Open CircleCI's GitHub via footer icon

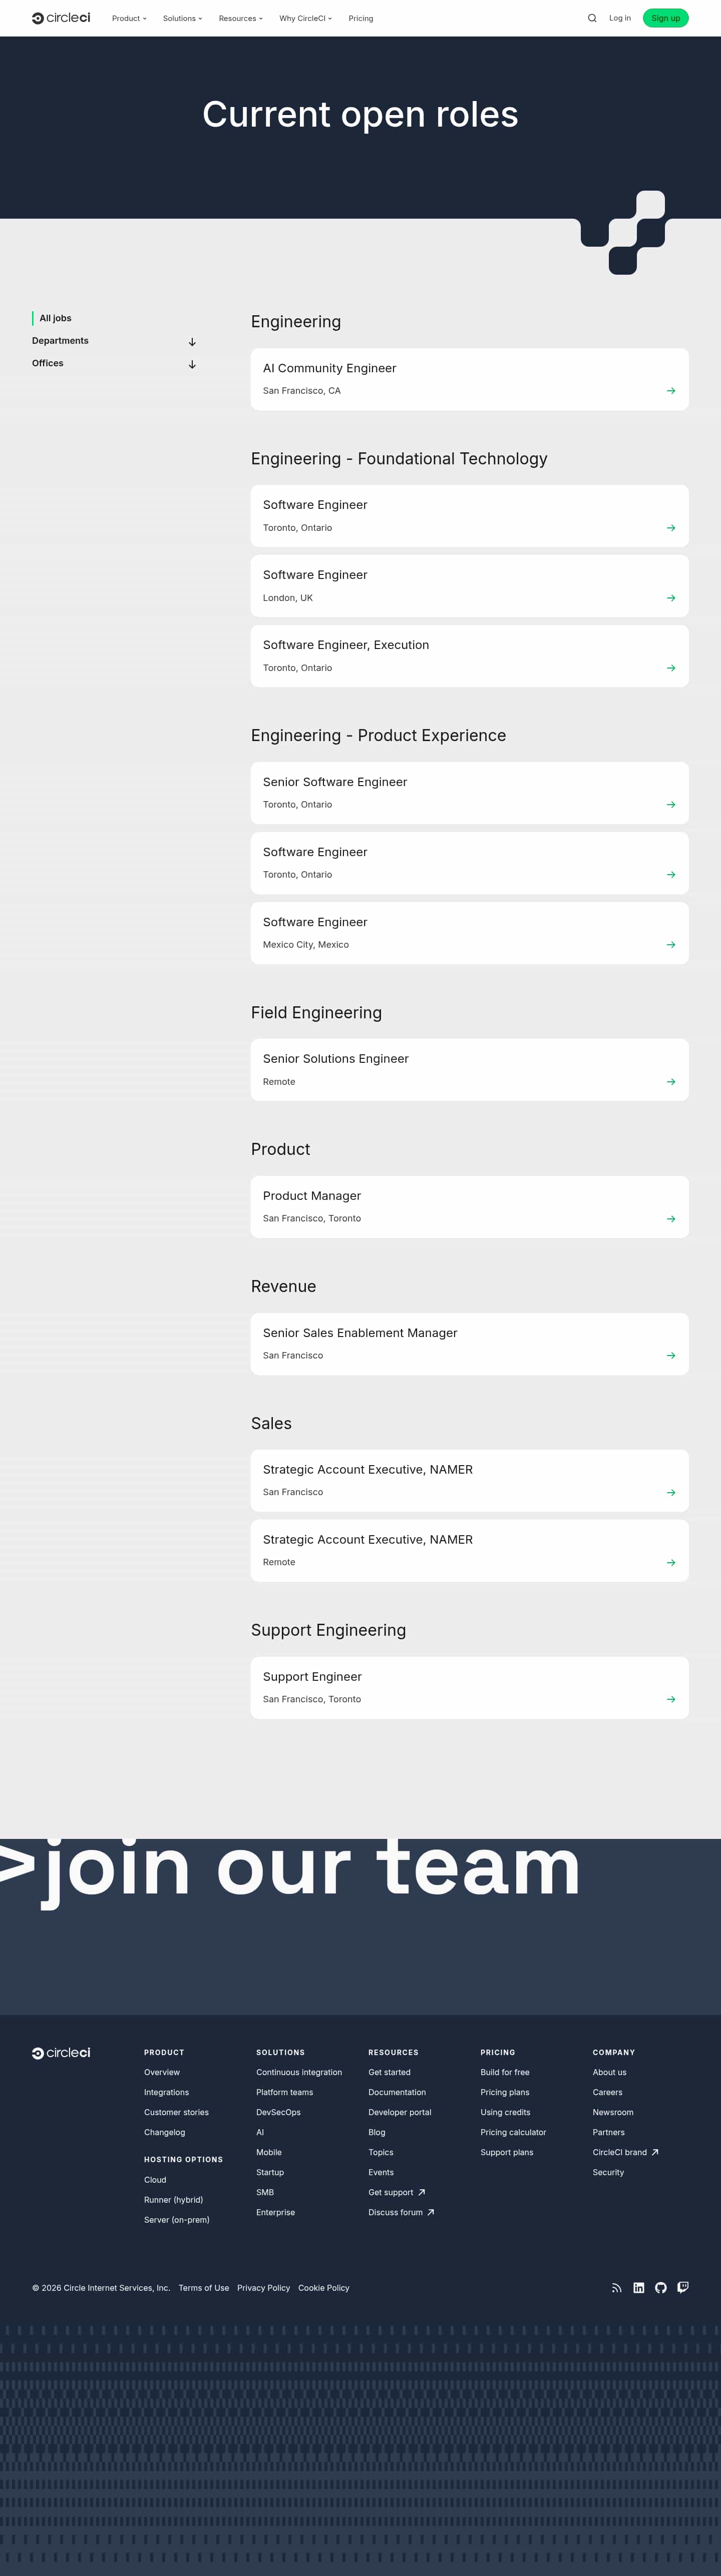(661, 2287)
